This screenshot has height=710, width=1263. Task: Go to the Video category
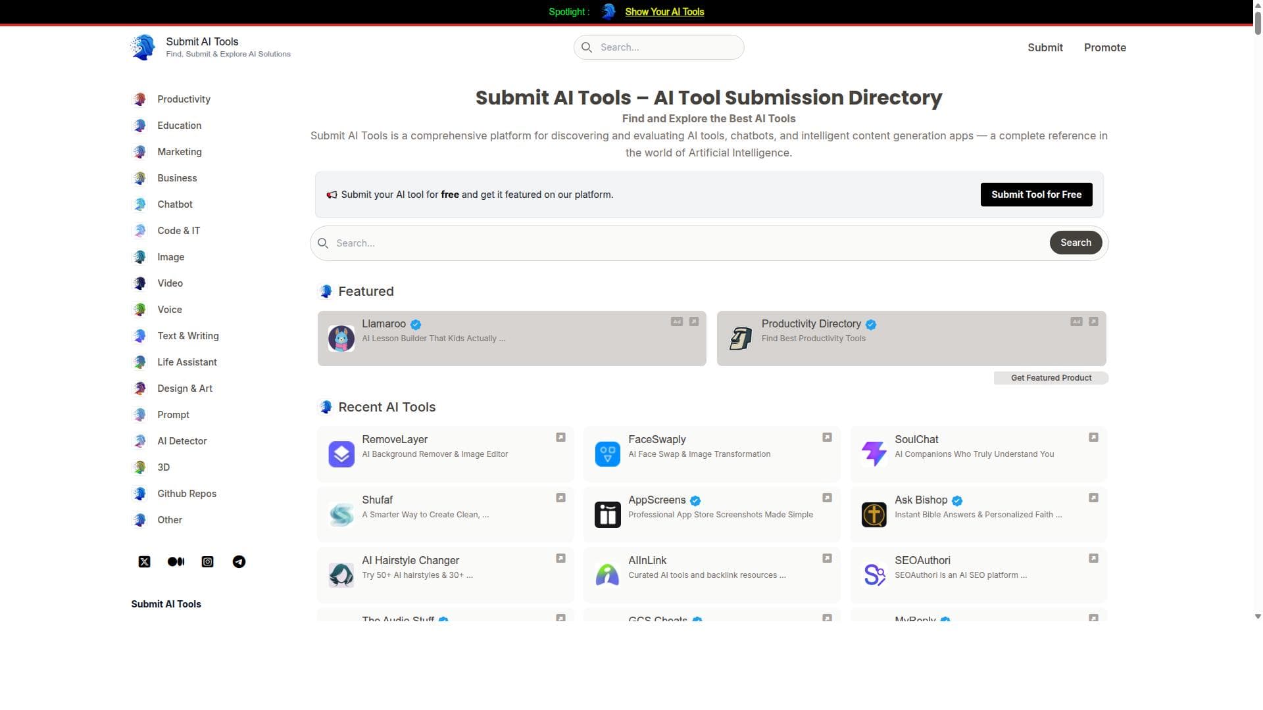pos(170,283)
